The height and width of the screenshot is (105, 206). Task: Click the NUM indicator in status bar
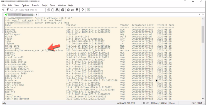pyautogui.click(x=199, y=103)
